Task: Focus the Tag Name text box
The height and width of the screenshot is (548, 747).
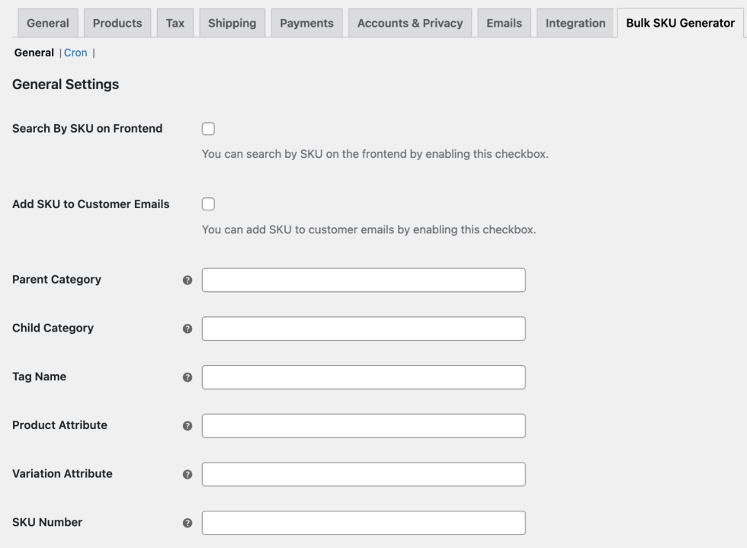Action: click(x=364, y=377)
